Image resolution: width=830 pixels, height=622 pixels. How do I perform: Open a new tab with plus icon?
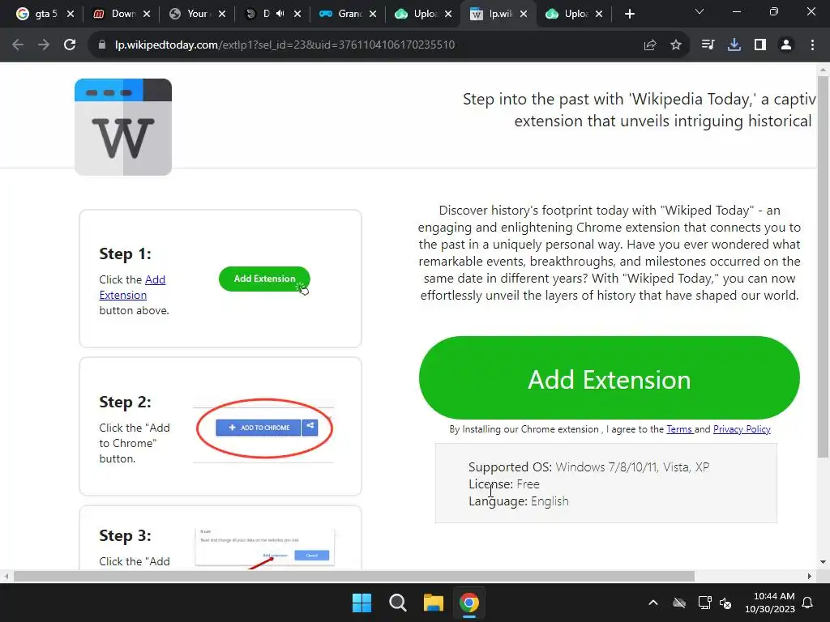629,15
